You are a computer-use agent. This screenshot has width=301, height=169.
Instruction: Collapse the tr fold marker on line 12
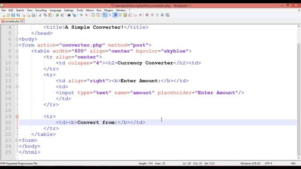17,75
